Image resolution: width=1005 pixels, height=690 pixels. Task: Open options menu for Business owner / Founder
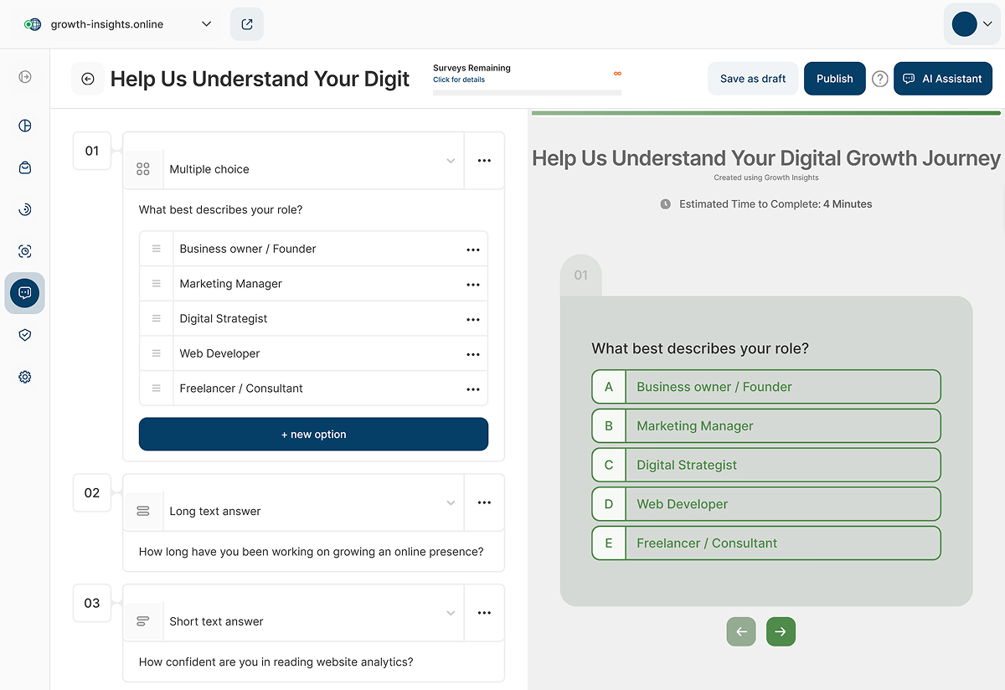coord(473,250)
